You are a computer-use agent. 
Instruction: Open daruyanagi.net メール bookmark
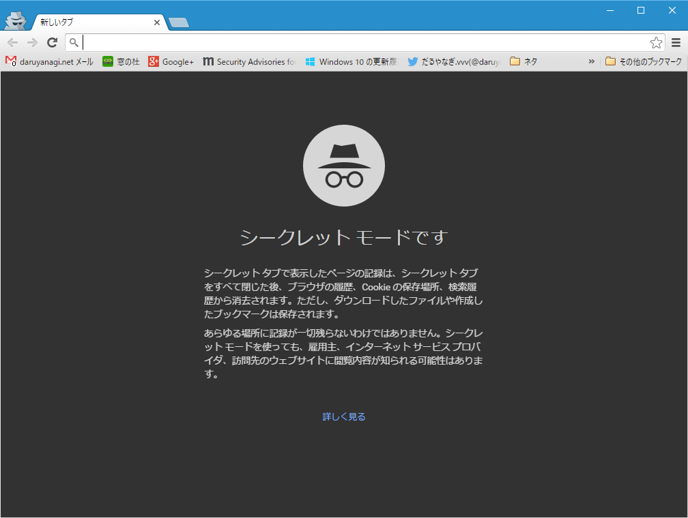pos(49,62)
